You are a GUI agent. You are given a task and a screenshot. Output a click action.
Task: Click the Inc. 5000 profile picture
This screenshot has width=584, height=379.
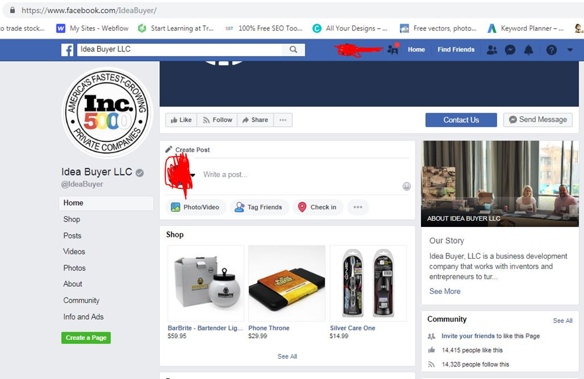(x=107, y=112)
